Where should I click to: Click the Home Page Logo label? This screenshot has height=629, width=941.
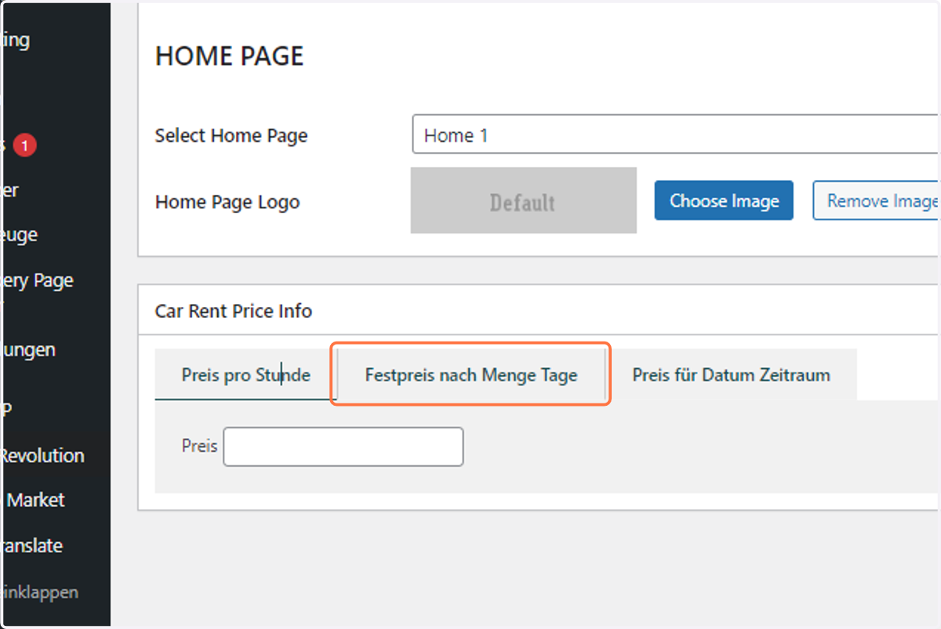(x=227, y=202)
